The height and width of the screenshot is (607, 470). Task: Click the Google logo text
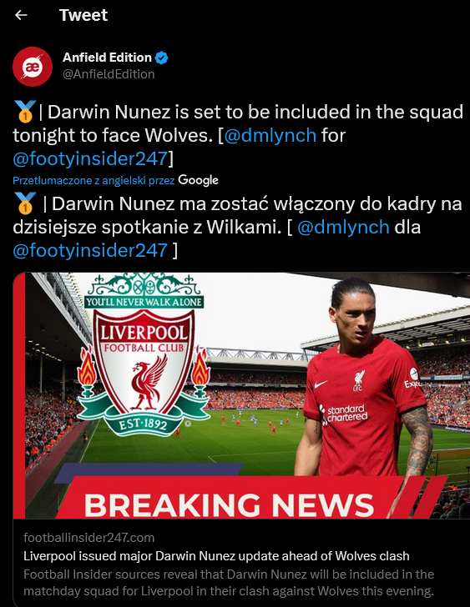click(x=198, y=180)
